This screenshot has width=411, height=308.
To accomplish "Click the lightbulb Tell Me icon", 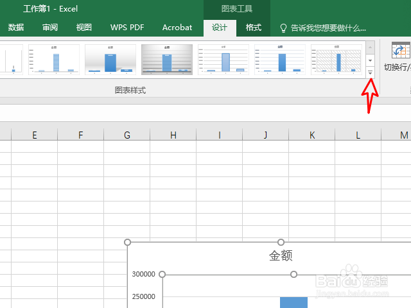I will click(x=283, y=28).
